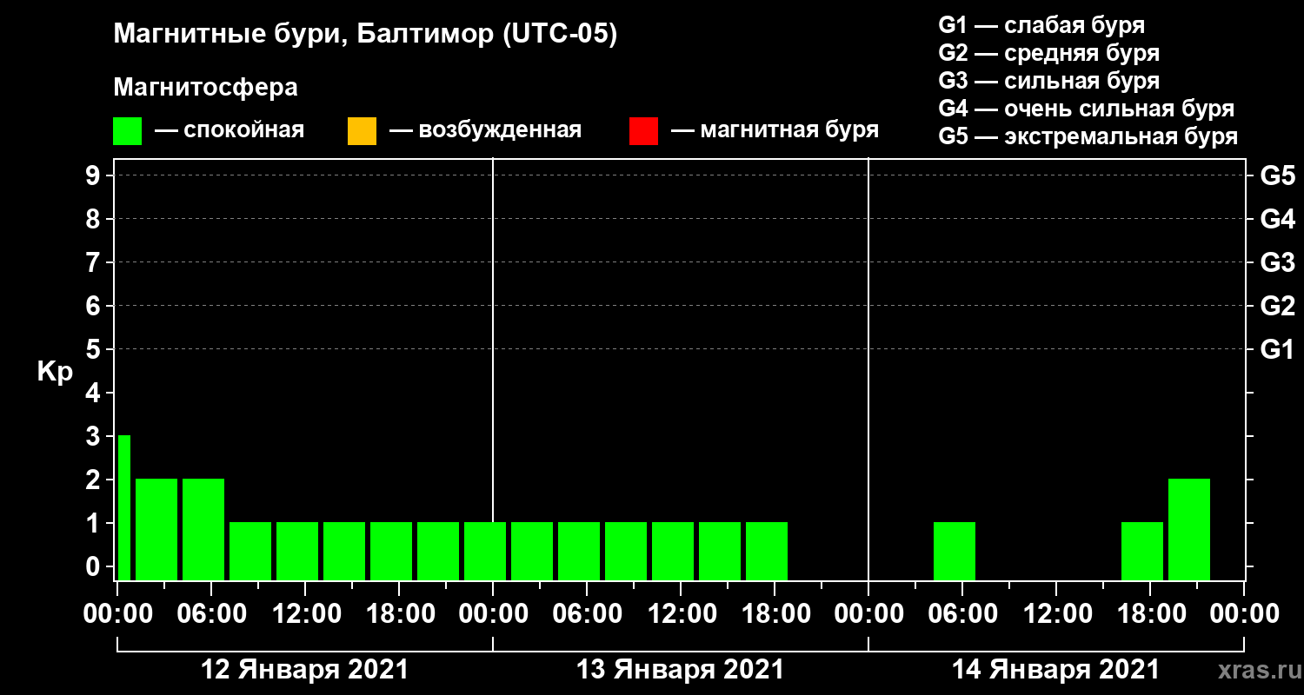Click the green 'спокойная' legend swatch
Viewport: 1304px width, 695px height.
tap(127, 131)
